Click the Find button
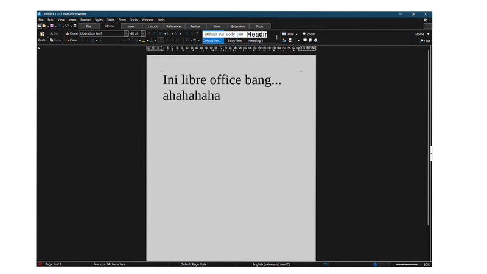Image resolution: width=487 pixels, height=274 pixels. pyautogui.click(x=425, y=41)
